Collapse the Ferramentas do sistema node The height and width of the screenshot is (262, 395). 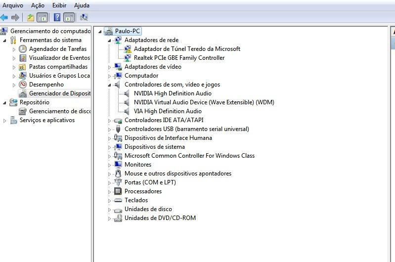pyautogui.click(x=4, y=41)
